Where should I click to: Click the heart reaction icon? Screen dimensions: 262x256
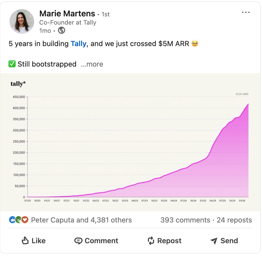[x=25, y=220]
